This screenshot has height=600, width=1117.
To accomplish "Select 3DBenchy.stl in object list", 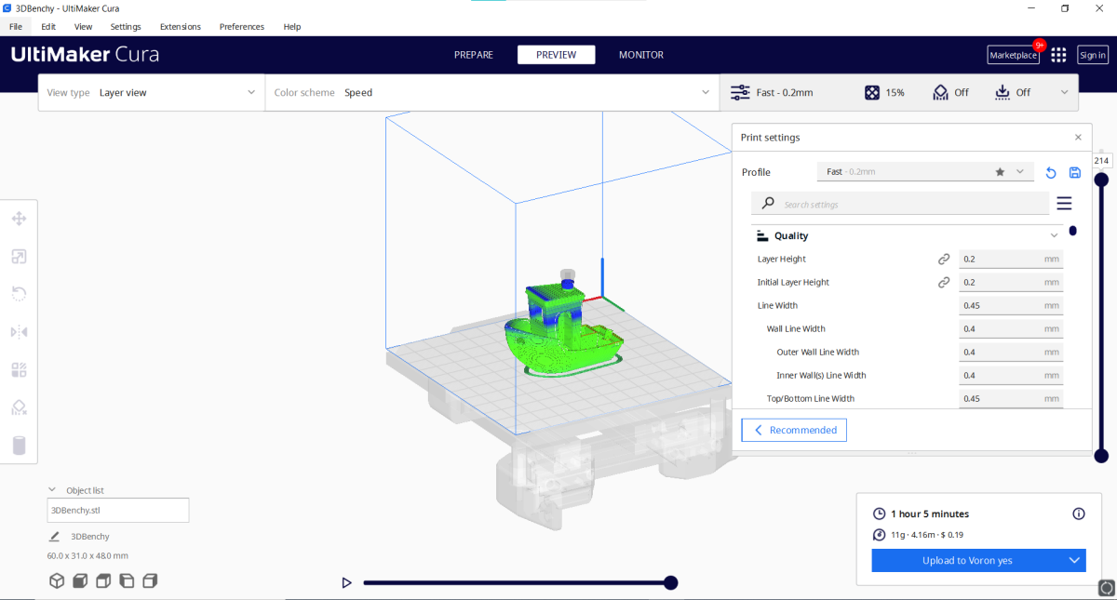I will [x=118, y=510].
